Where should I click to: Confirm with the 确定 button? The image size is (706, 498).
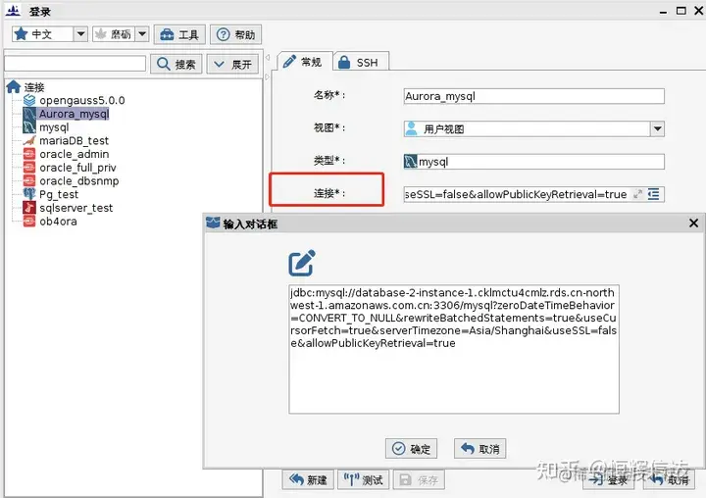411,448
